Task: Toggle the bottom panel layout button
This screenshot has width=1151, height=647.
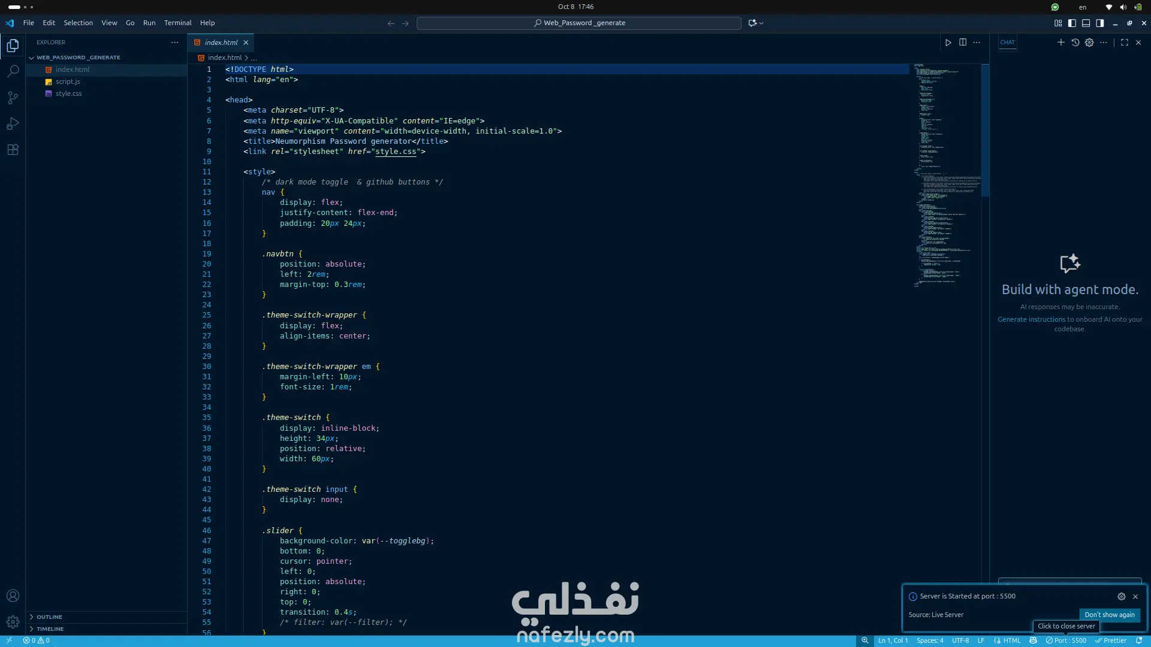Action: coord(1086,23)
